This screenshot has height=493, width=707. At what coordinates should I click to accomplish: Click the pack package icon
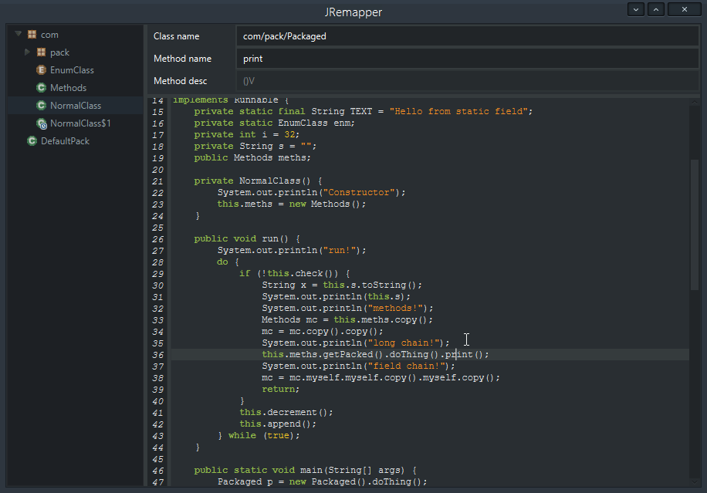point(42,52)
